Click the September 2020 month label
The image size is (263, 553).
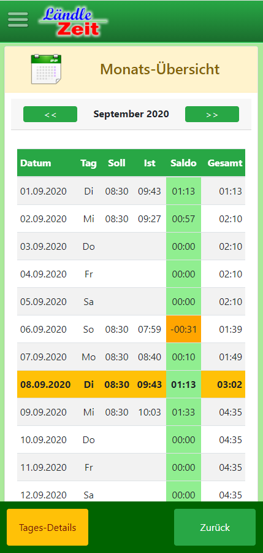(131, 114)
